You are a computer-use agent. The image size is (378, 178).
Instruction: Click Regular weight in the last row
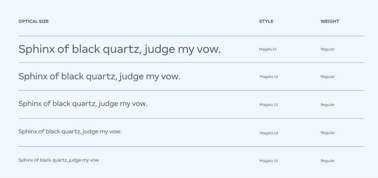coord(327,161)
